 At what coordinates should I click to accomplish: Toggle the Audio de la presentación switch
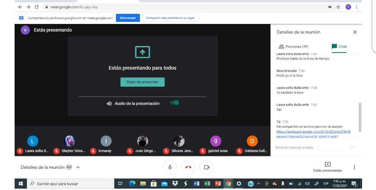[174, 103]
